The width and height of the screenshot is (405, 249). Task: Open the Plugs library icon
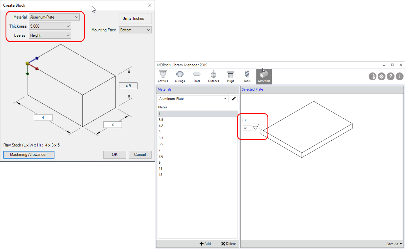(230, 76)
